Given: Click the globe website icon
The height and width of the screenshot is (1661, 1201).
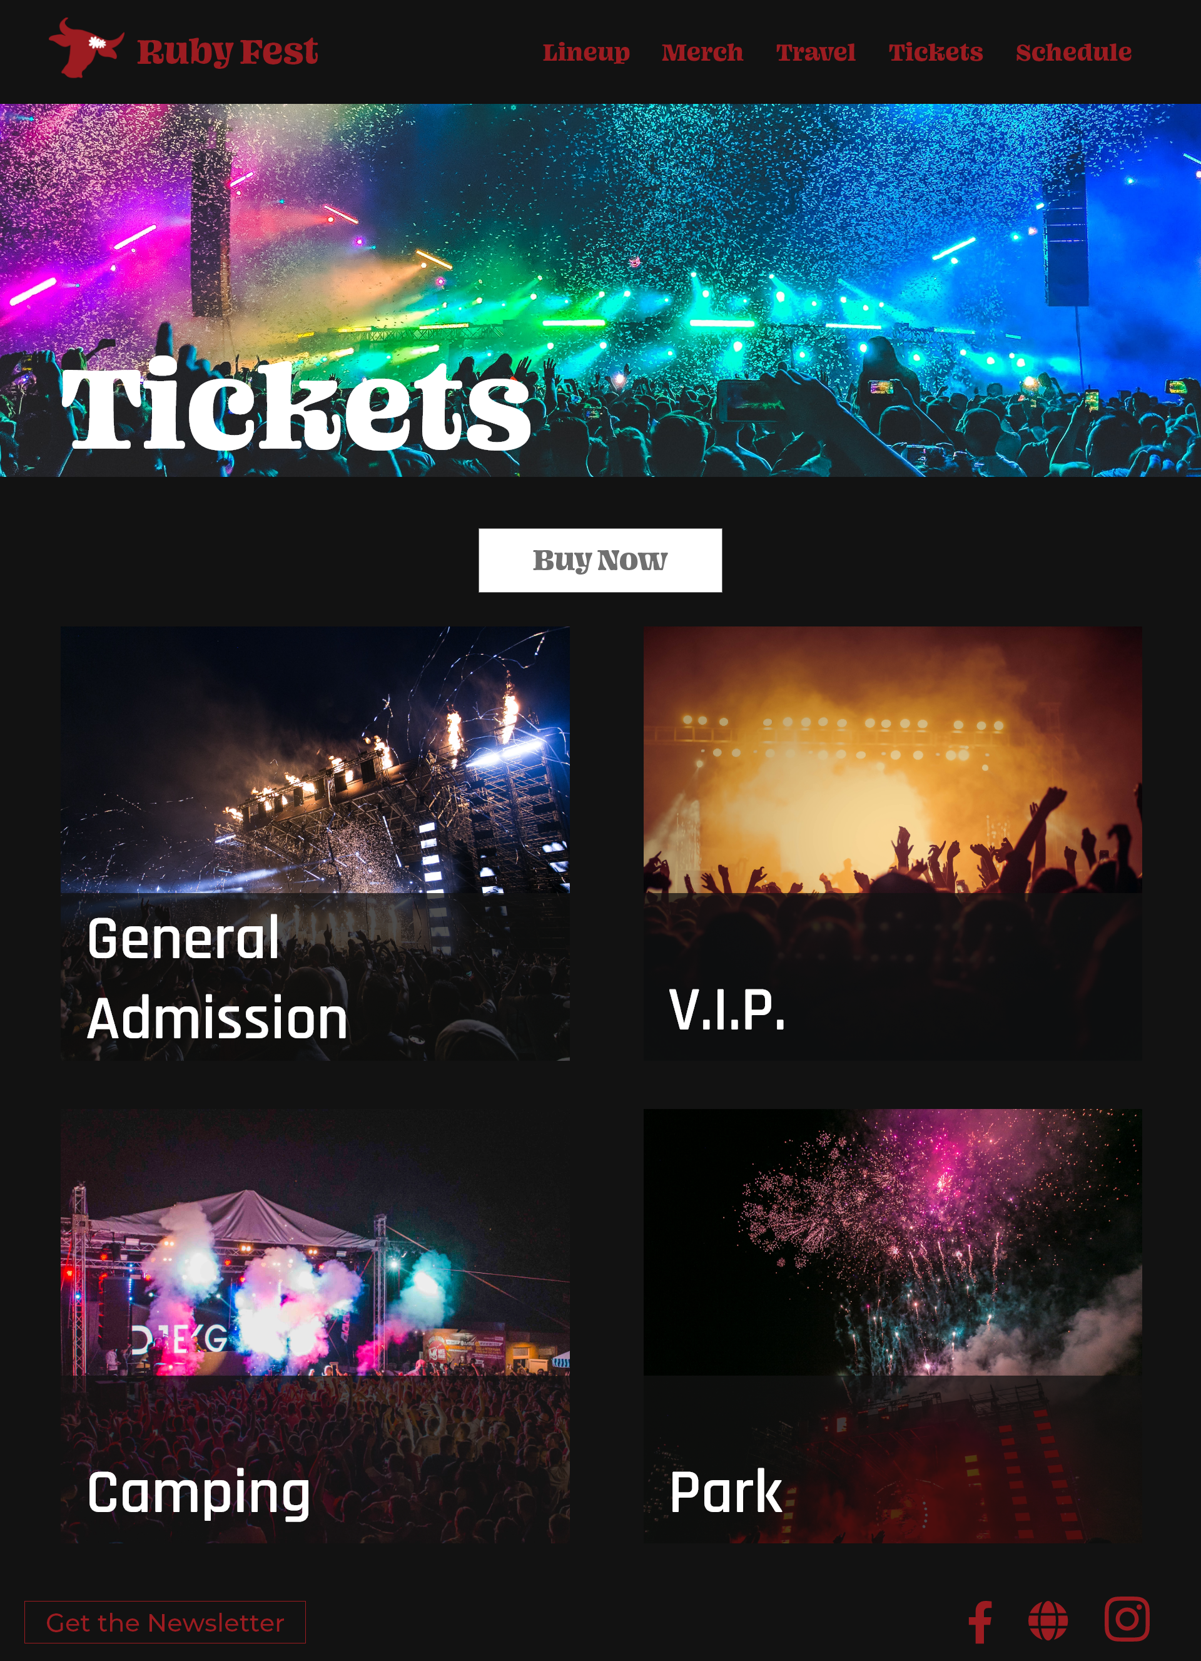Looking at the screenshot, I should tap(1048, 1621).
